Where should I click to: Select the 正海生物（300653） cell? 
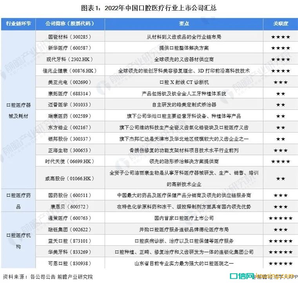click(x=70, y=150)
